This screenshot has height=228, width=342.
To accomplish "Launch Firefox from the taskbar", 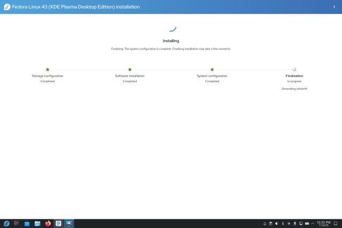I will click(48, 223).
